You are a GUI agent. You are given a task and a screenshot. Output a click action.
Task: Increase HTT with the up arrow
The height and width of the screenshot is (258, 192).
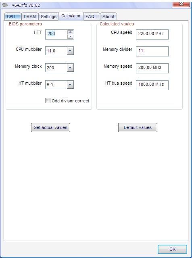71,32
